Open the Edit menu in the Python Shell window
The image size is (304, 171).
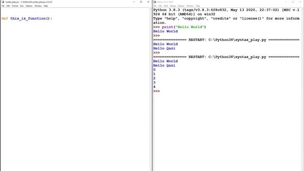[160, 6]
